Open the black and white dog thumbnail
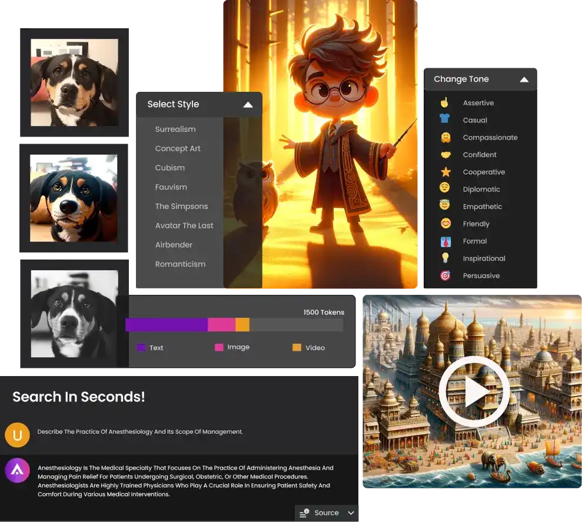 pos(74,314)
